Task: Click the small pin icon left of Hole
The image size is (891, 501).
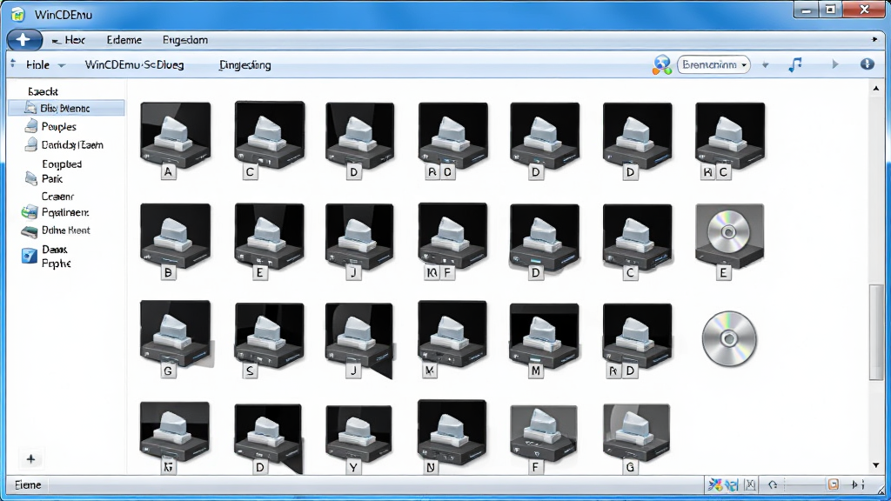Action: click(13, 63)
